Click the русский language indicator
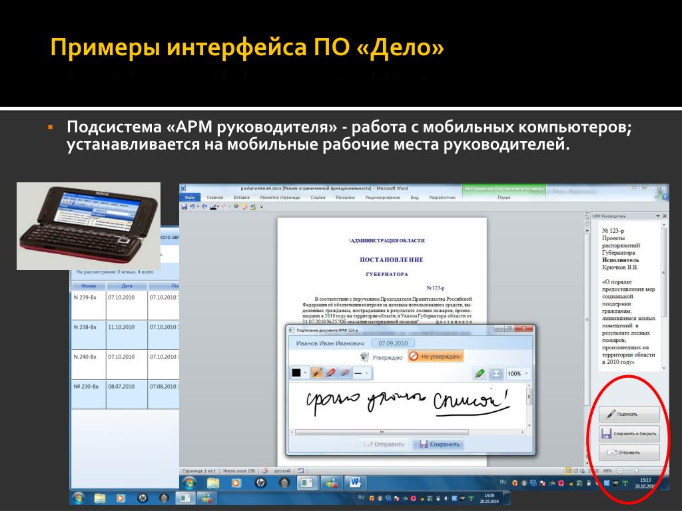Screen dimensions: 682x511 [282, 470]
